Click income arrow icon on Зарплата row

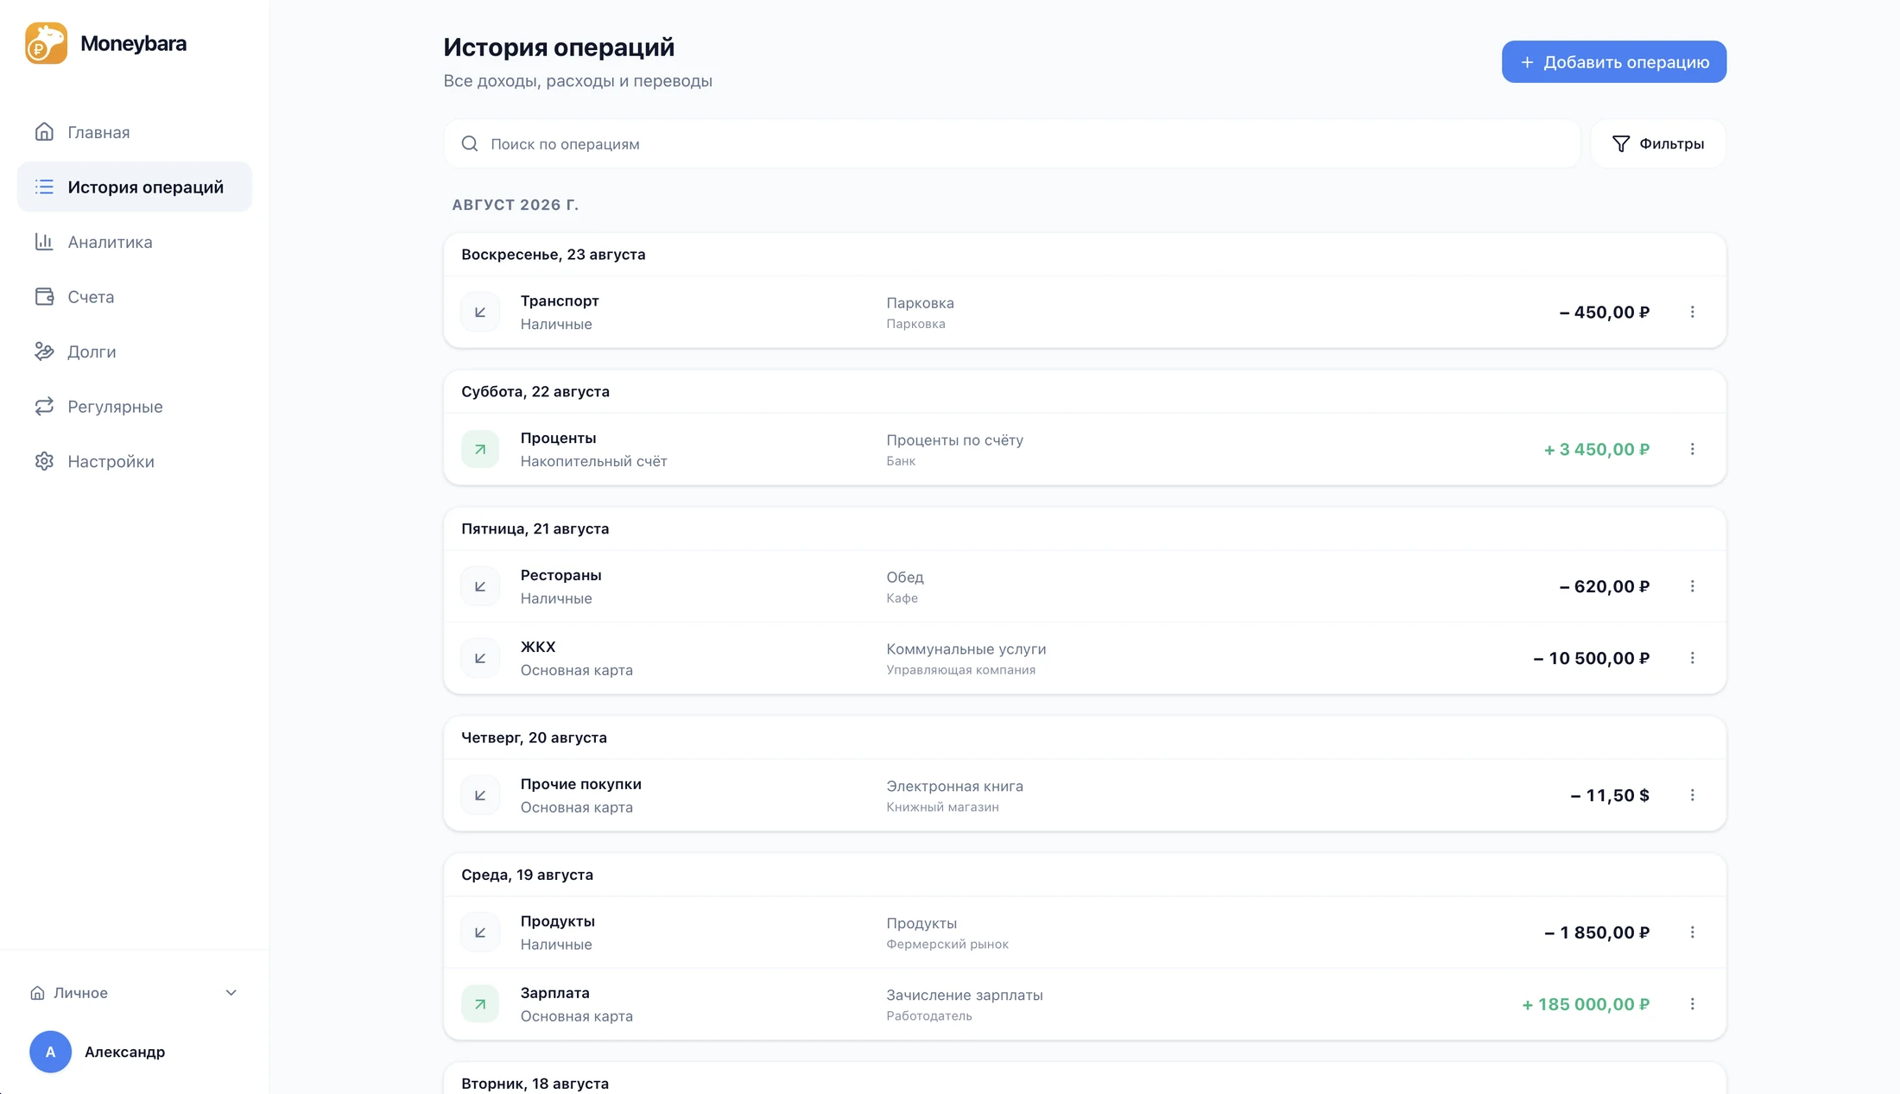coord(480,1004)
